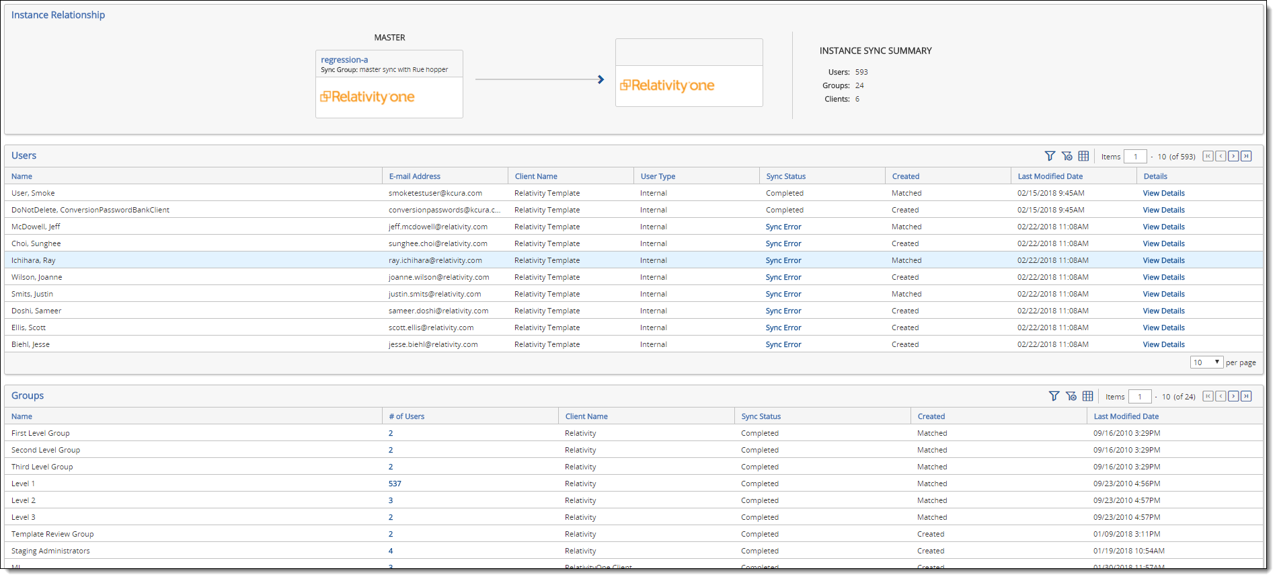This screenshot has width=1277, height=579.
Task: Jump to last page of Users
Action: [x=1246, y=156]
